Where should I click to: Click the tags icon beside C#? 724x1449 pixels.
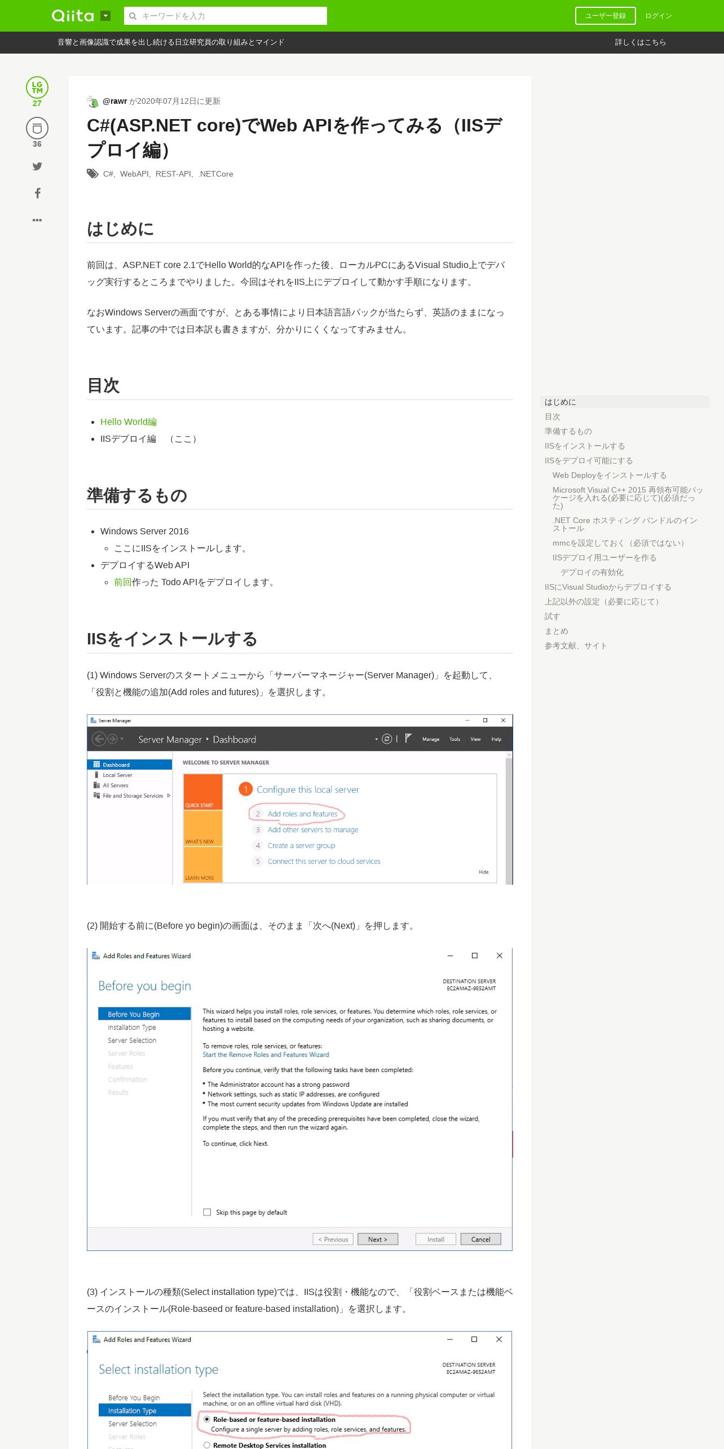pos(92,174)
